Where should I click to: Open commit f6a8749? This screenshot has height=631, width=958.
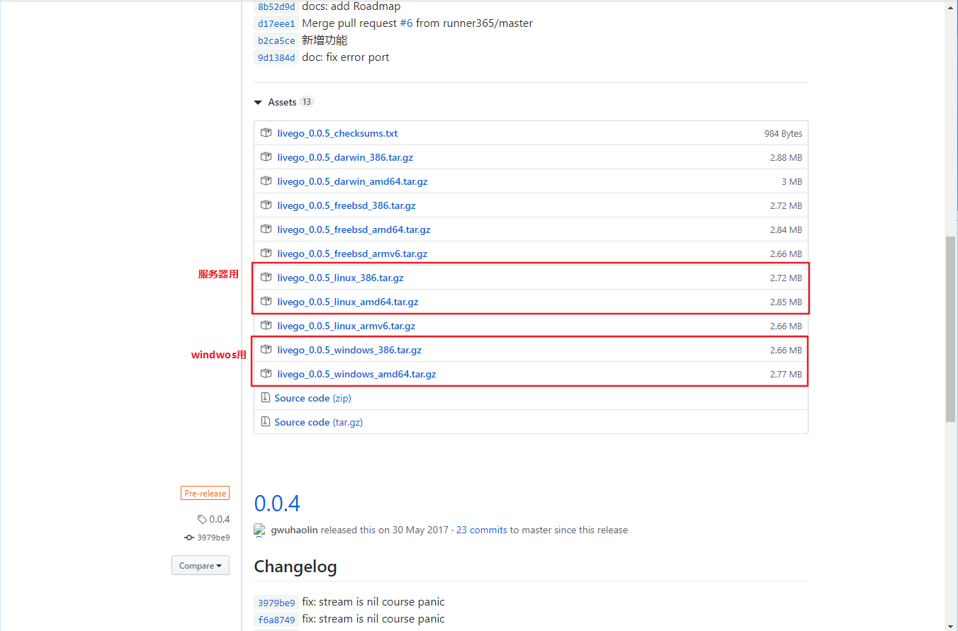pos(276,619)
